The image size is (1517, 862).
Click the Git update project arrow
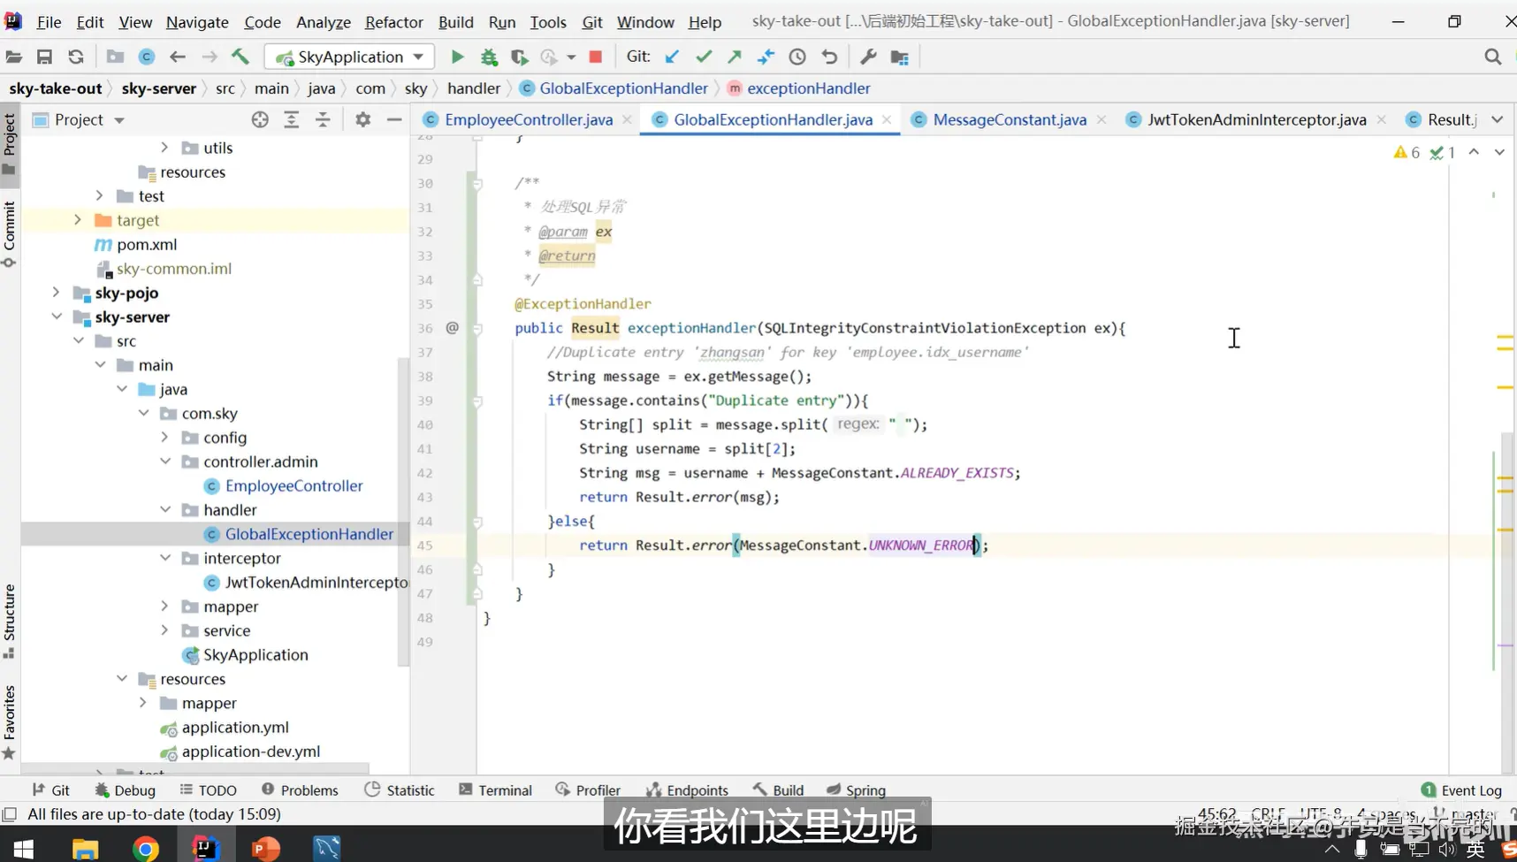(672, 57)
